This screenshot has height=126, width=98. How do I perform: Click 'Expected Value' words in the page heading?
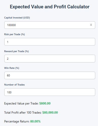click(27, 7)
